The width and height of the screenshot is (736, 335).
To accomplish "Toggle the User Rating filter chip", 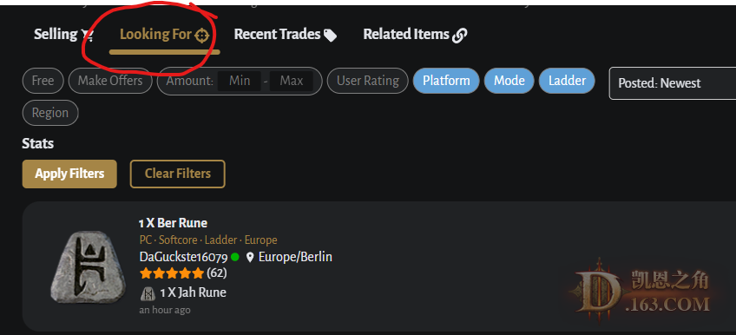I will (367, 81).
